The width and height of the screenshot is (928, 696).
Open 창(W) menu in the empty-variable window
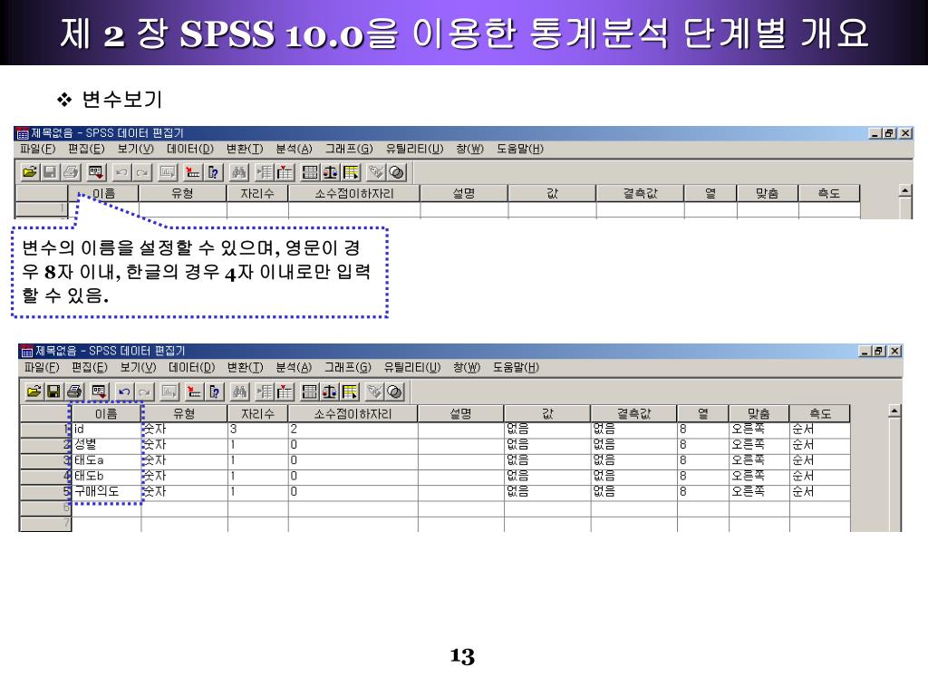coord(469,149)
